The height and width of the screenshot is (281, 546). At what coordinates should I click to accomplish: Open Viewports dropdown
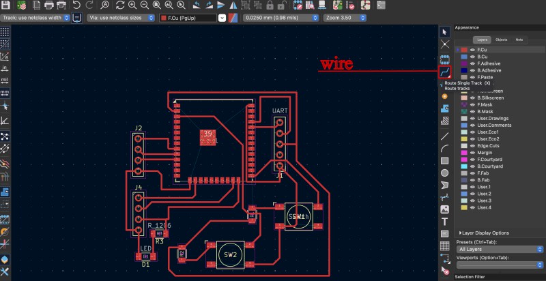point(500,265)
